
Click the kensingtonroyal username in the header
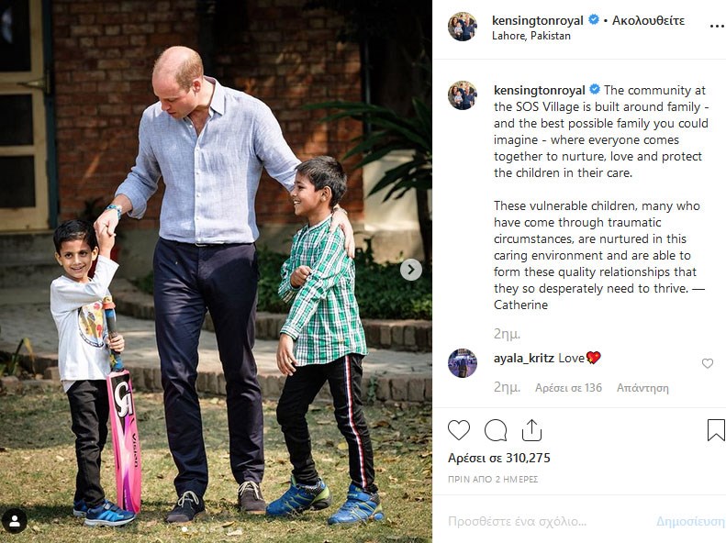(x=538, y=20)
